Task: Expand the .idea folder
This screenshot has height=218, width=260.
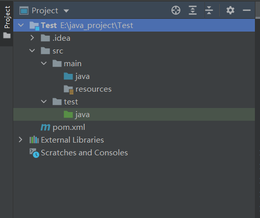Action: tap(32, 38)
